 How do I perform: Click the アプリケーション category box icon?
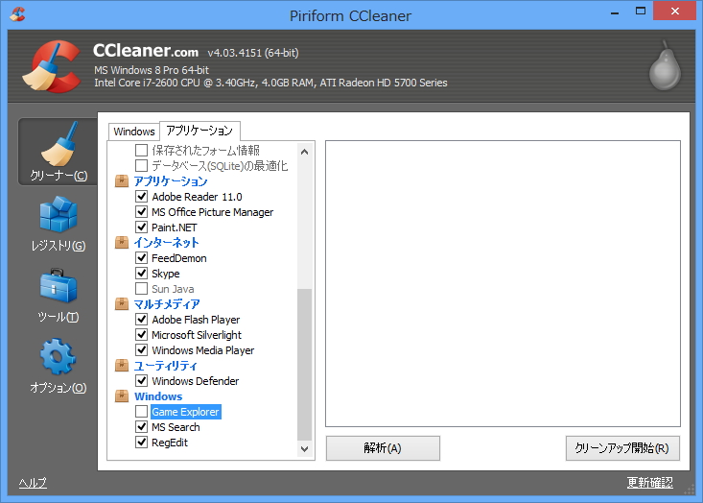click(122, 181)
